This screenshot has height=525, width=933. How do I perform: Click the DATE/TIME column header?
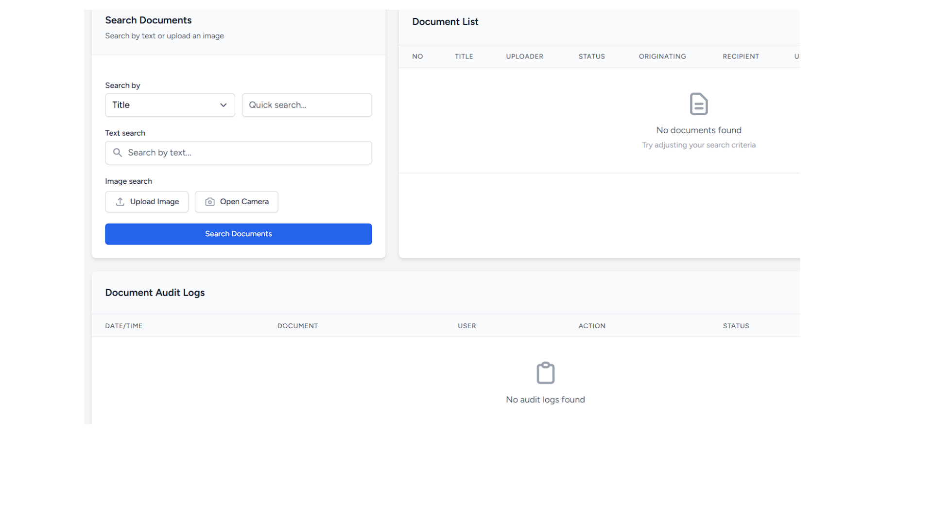tap(123, 326)
